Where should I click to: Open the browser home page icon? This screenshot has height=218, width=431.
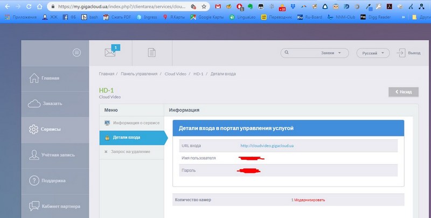(x=39, y=6)
